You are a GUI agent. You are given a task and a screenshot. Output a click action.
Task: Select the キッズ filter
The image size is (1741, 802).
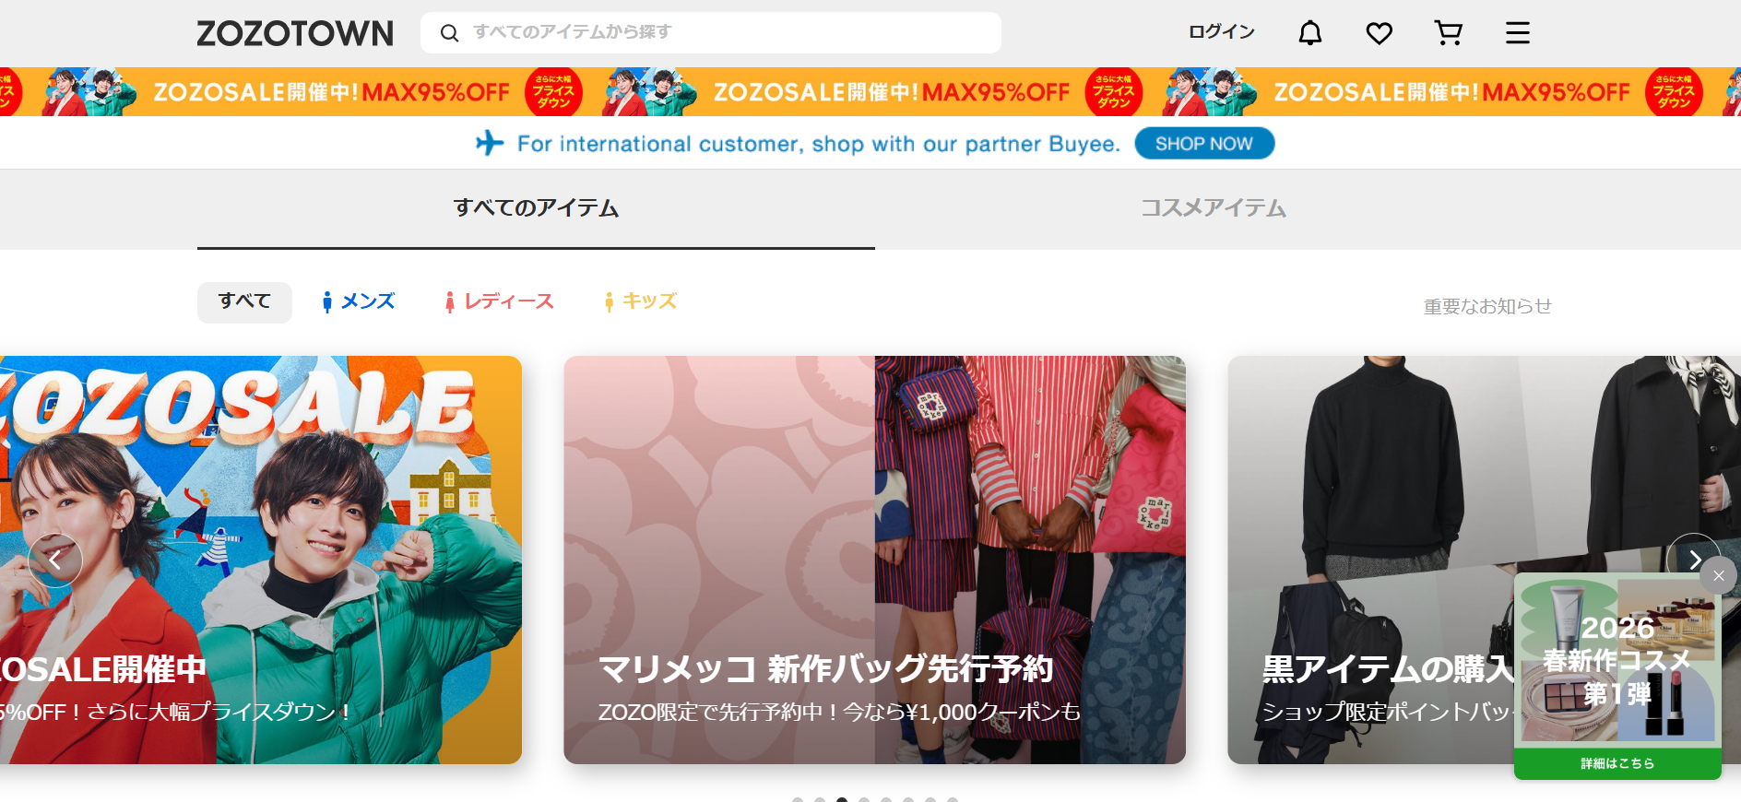[641, 301]
